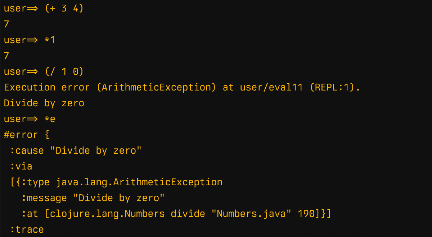Click the word ArithmeticException in the Execution error line
This screenshot has width=432, height=237.
pyautogui.click(x=157, y=87)
